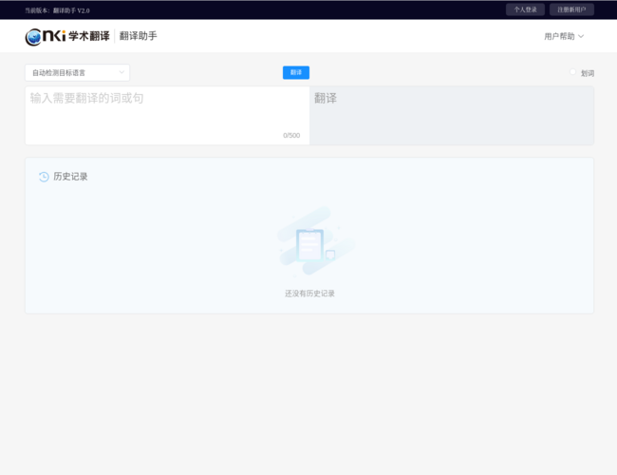Expand the language dropdown chevron arrow

pyautogui.click(x=122, y=72)
